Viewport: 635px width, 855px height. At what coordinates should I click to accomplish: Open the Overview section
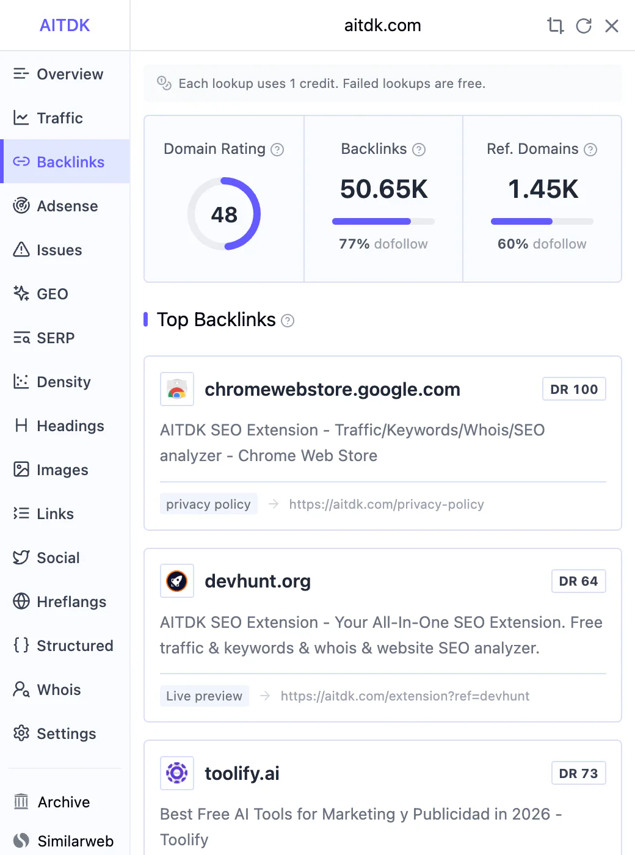tap(65, 74)
